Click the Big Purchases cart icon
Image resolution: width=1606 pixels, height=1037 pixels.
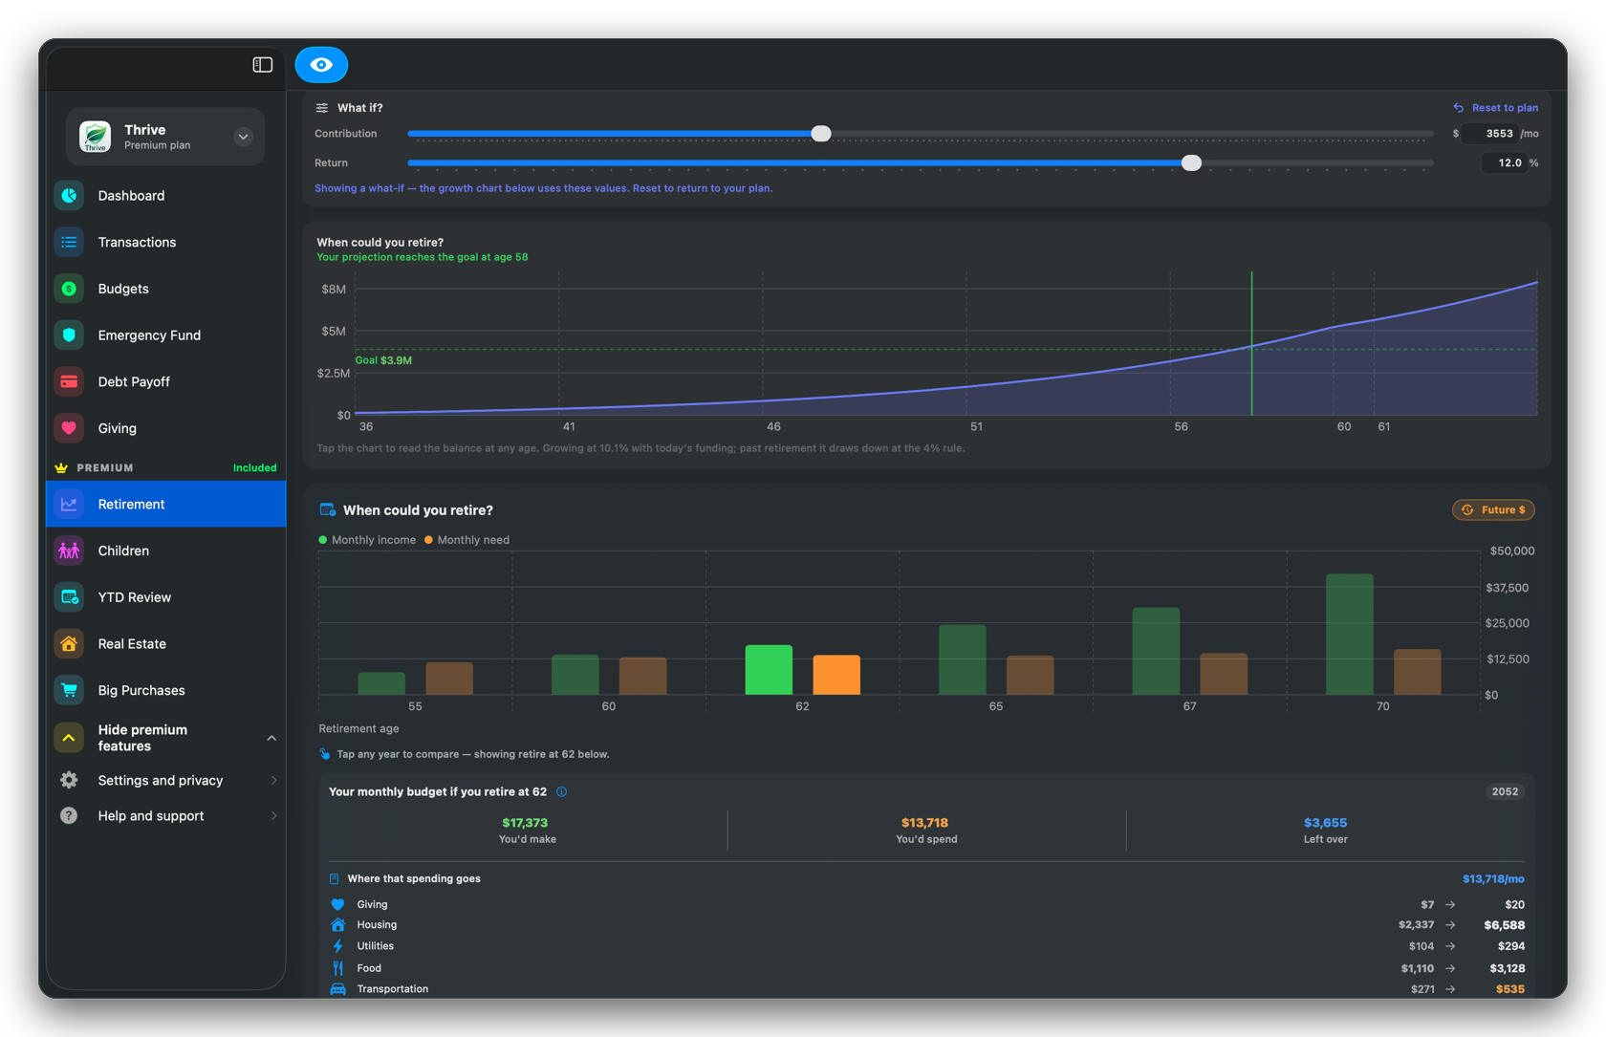click(x=69, y=690)
